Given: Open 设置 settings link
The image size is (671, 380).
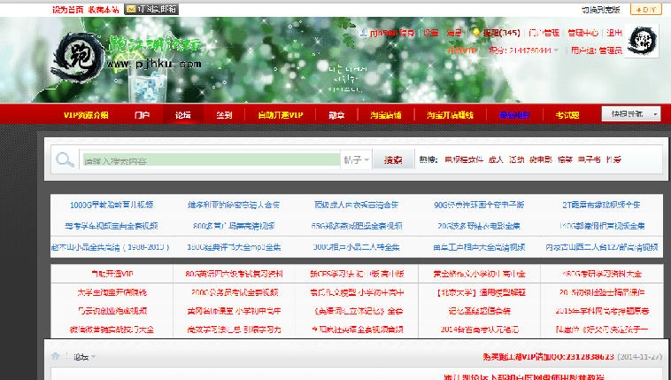Looking at the screenshot, I should (x=431, y=33).
